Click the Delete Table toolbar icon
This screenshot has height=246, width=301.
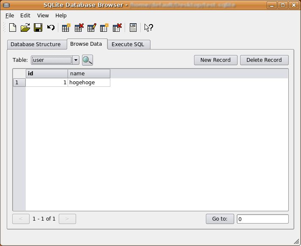point(79,28)
